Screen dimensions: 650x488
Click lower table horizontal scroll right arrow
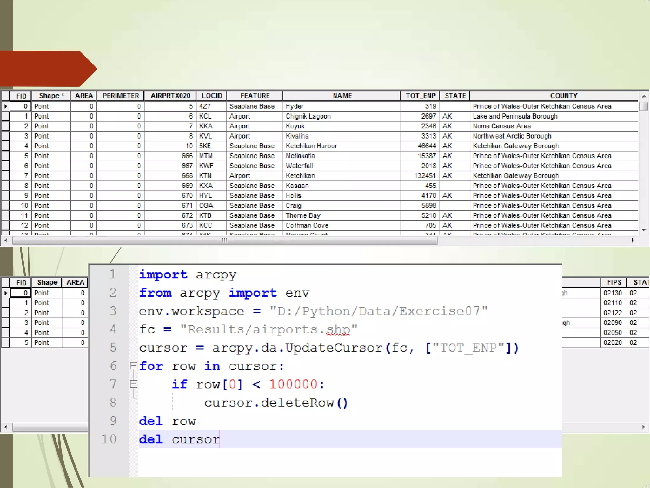coord(643,427)
